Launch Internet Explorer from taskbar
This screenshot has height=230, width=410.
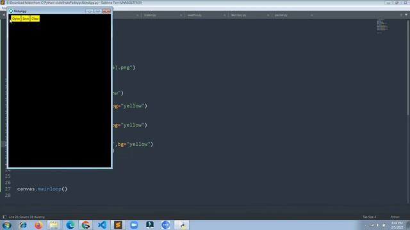pyautogui.click(x=23, y=225)
